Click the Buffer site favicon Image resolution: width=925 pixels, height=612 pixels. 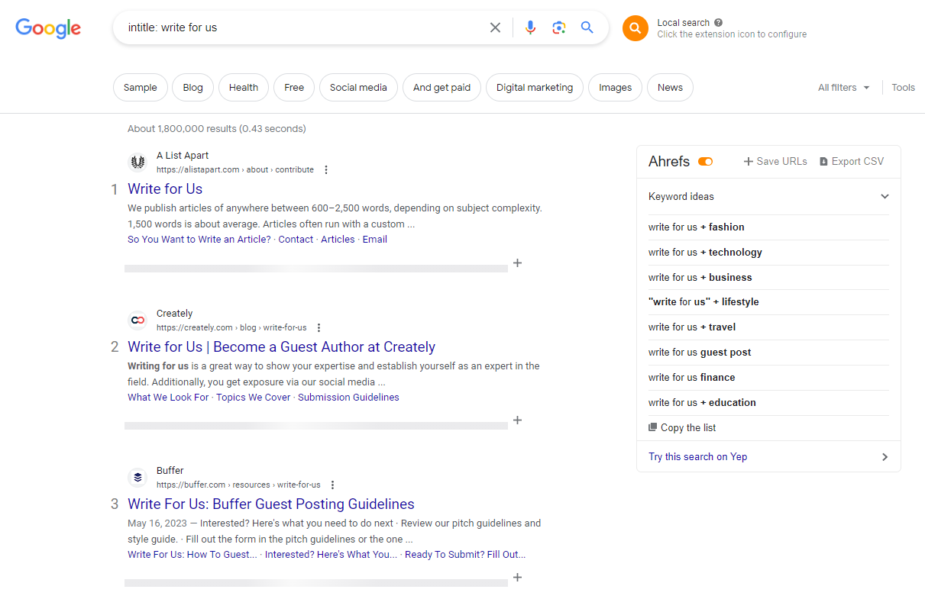click(x=137, y=477)
